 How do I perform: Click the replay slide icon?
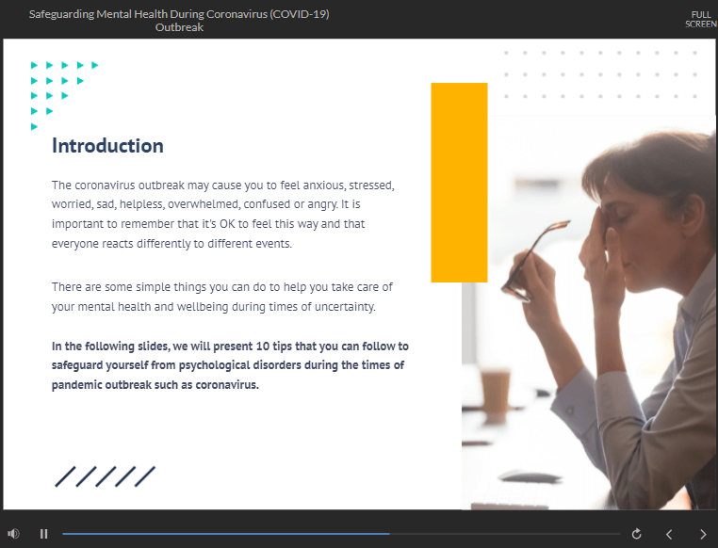tap(636, 534)
